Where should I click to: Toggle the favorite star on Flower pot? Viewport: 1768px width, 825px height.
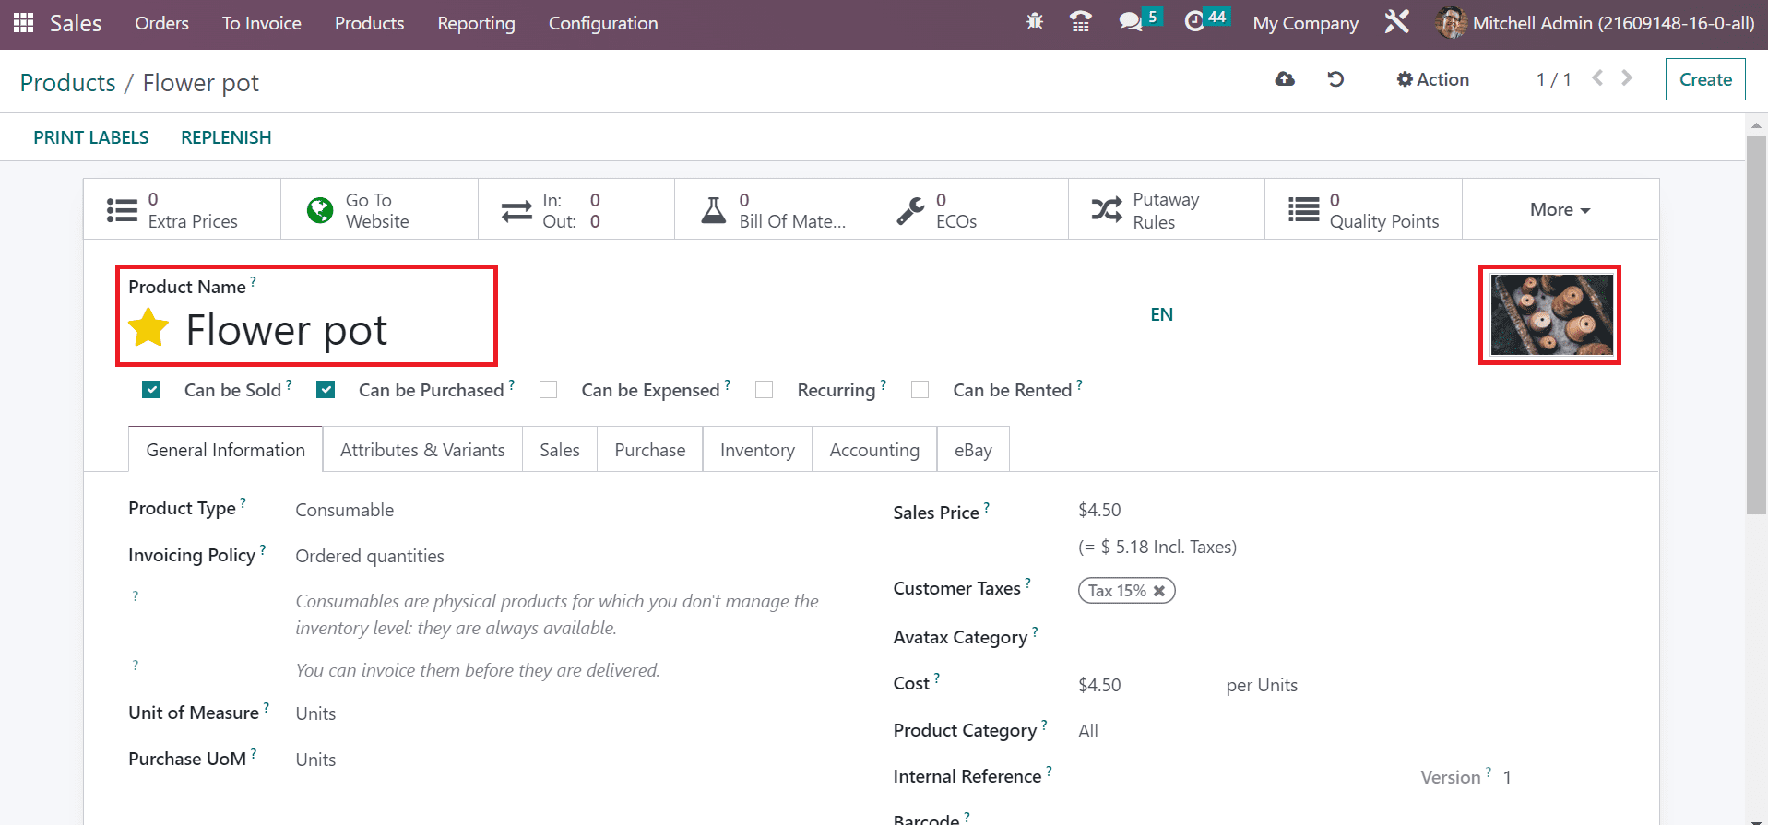click(x=148, y=328)
